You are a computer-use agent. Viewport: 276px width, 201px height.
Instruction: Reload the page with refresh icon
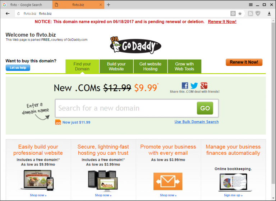coord(18,14)
